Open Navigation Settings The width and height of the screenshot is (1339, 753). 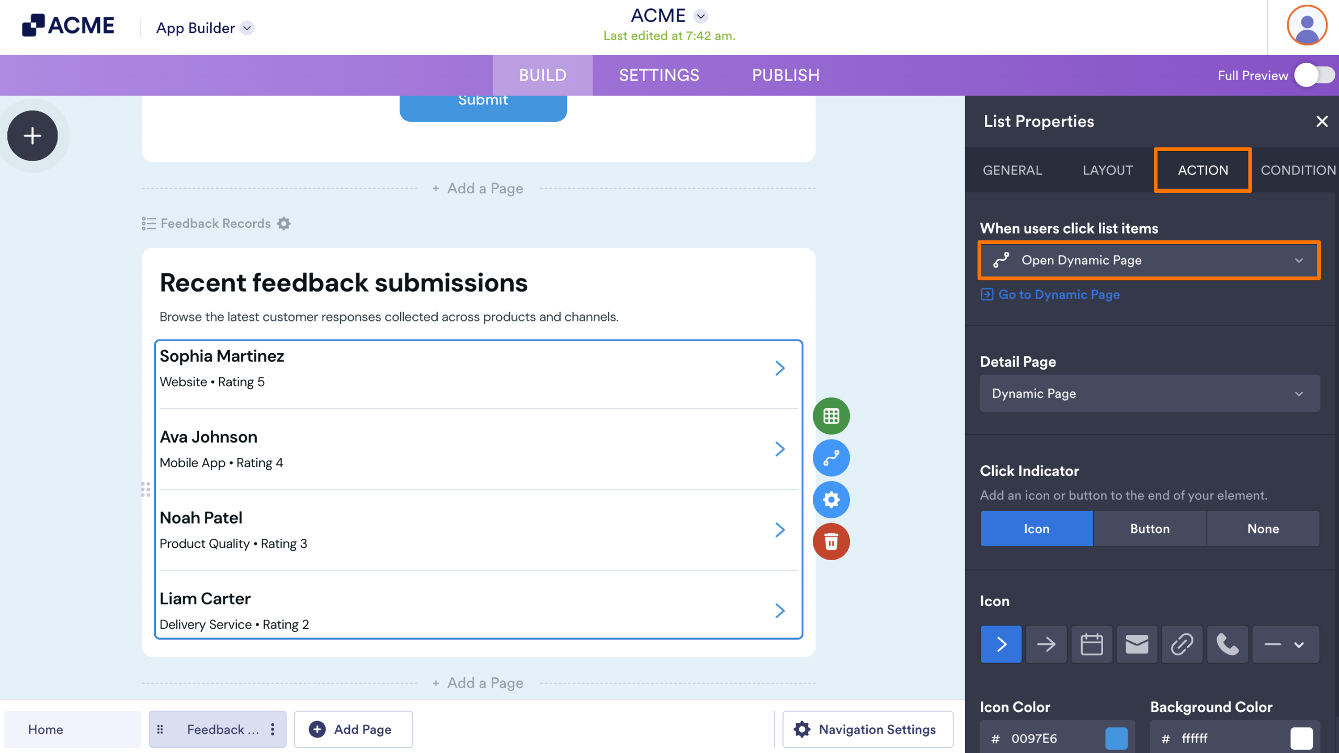coord(868,729)
